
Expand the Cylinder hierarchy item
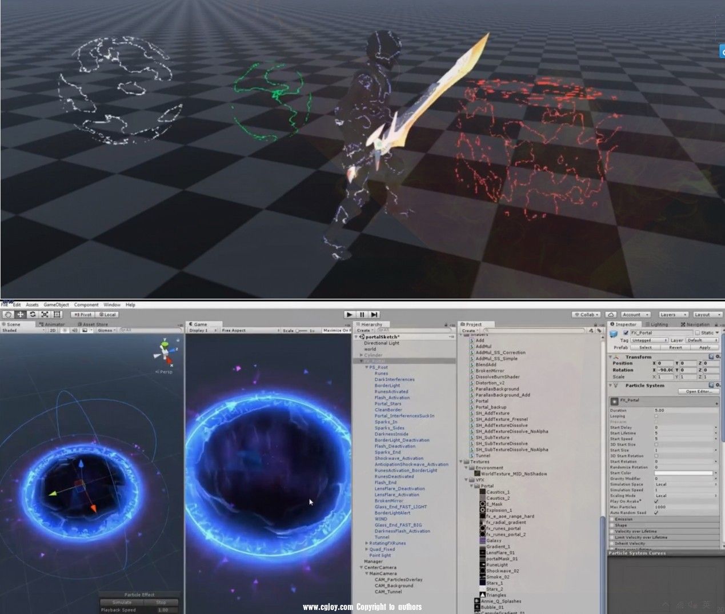[361, 355]
